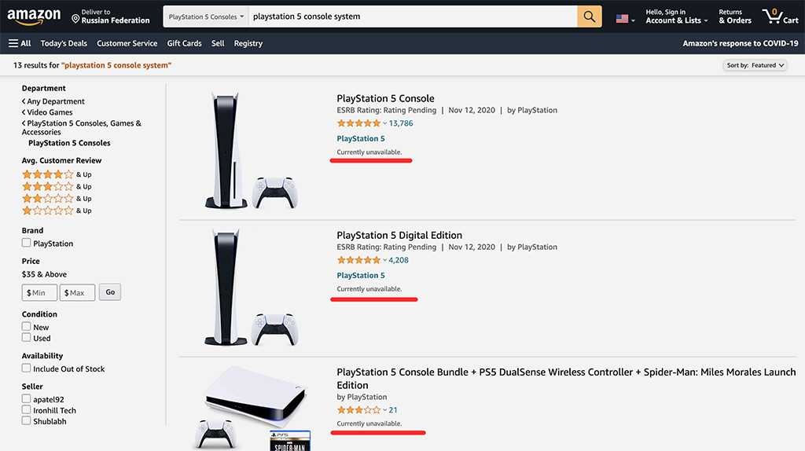Open the PlayStation 5 Consoles search category dropdown
Screen dimensions: 805x451
(x=207, y=16)
